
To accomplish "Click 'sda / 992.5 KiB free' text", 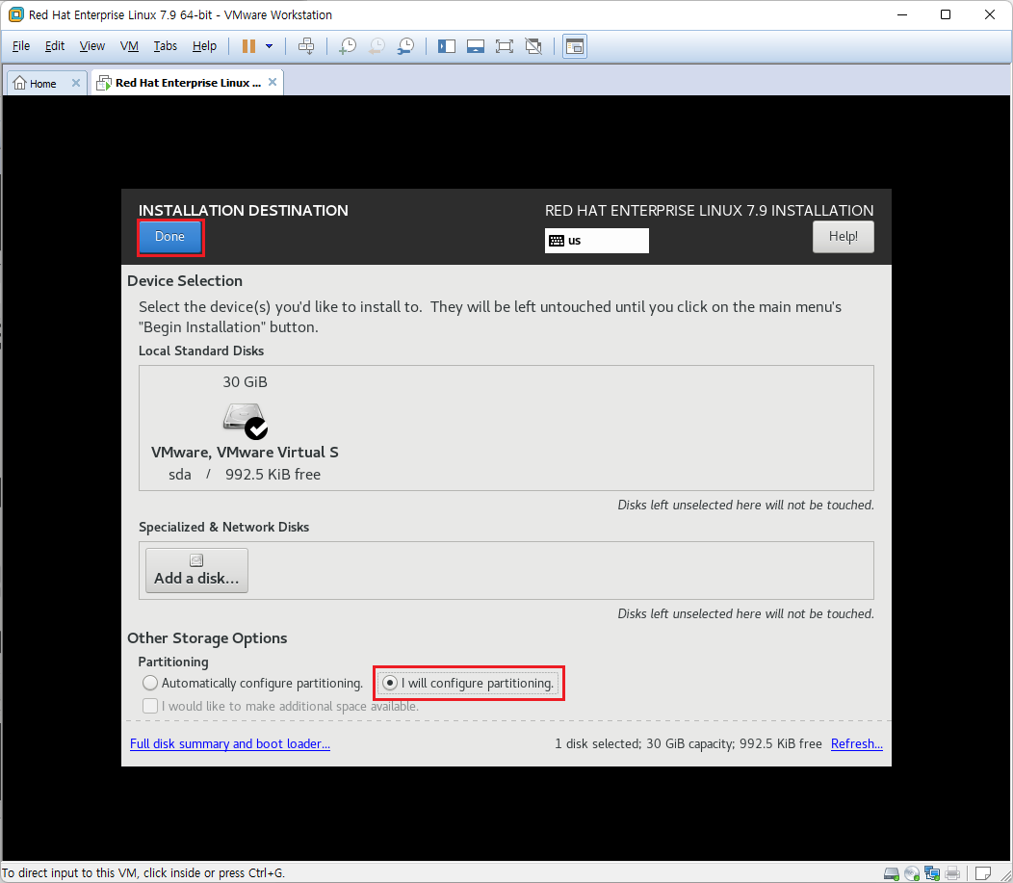I will click(245, 474).
